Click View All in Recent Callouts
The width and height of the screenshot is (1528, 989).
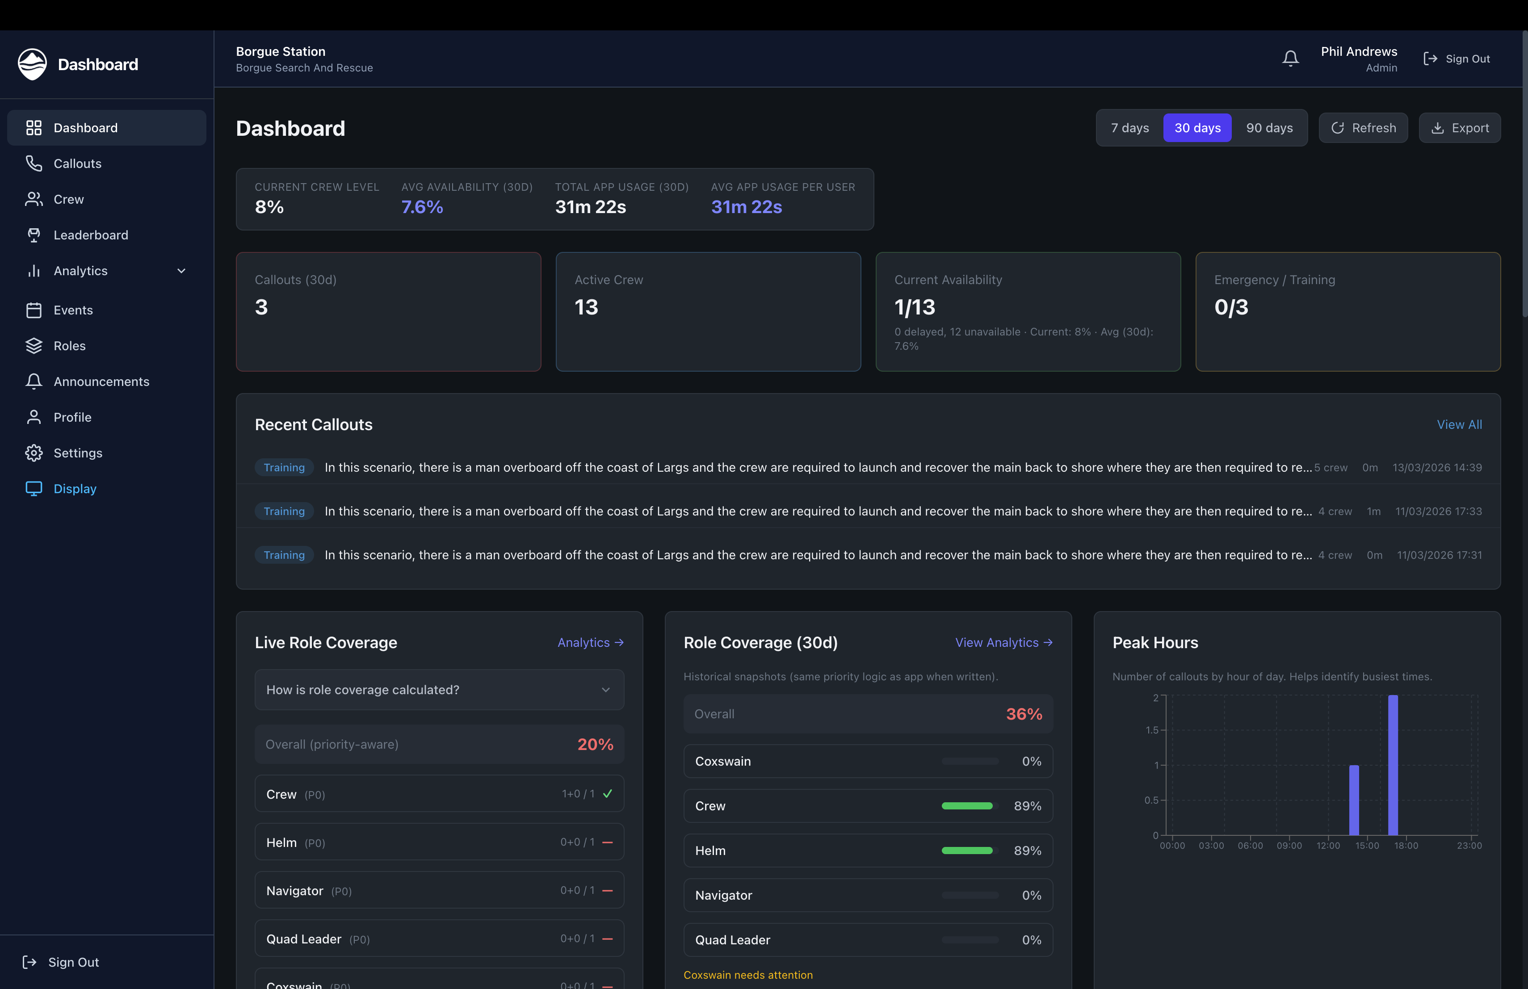click(1459, 424)
